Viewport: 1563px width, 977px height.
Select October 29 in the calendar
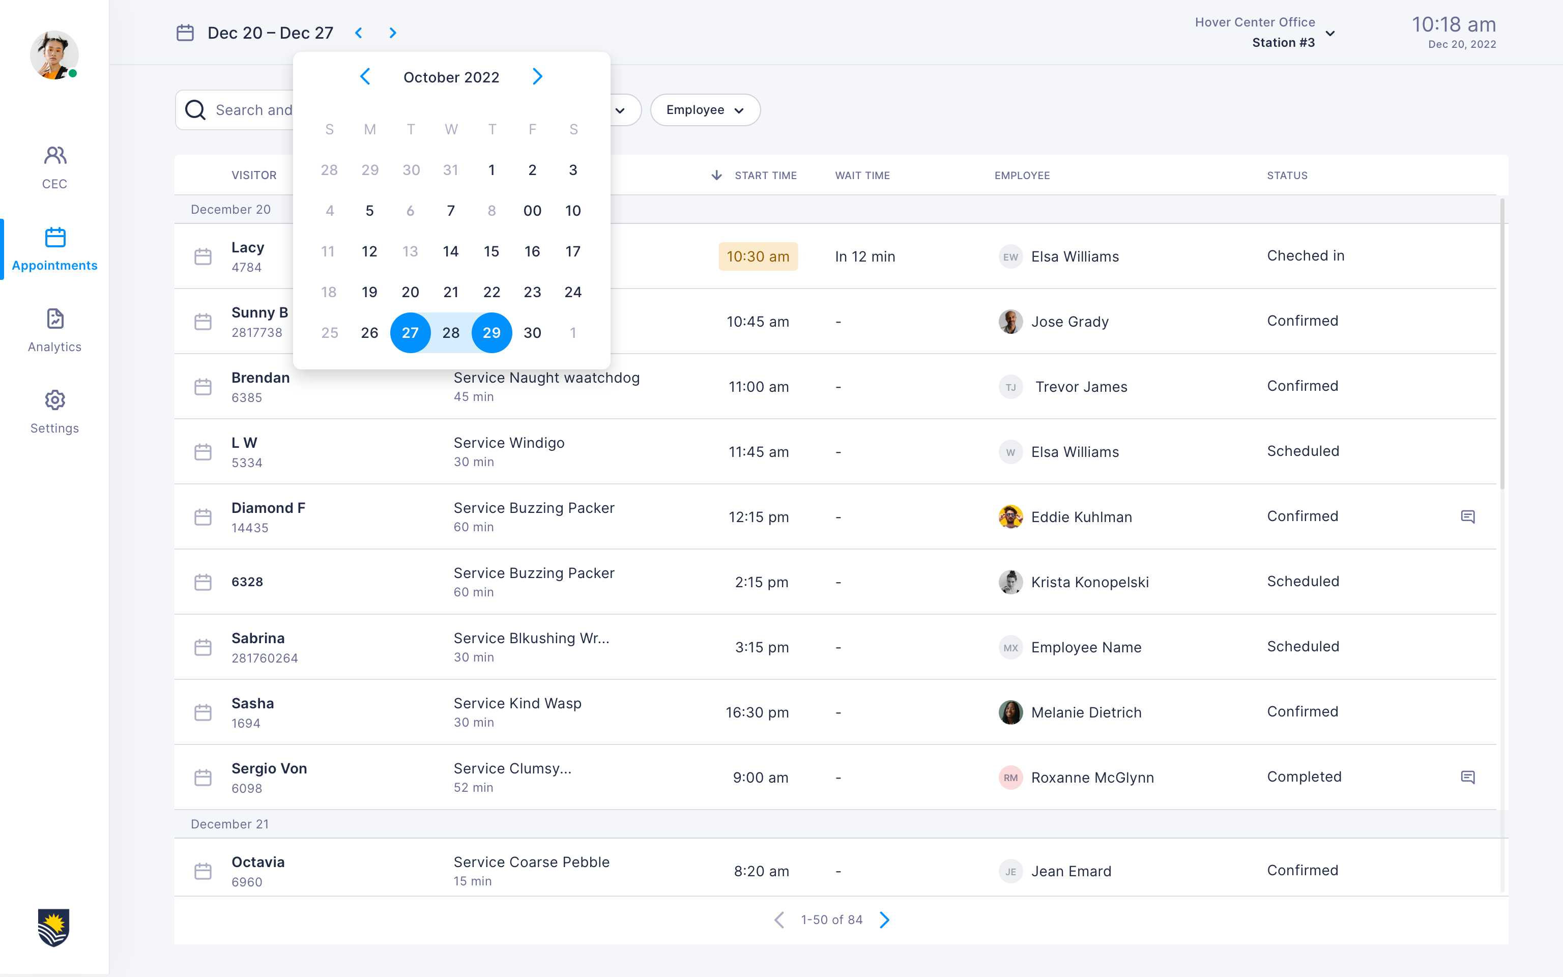click(x=491, y=333)
